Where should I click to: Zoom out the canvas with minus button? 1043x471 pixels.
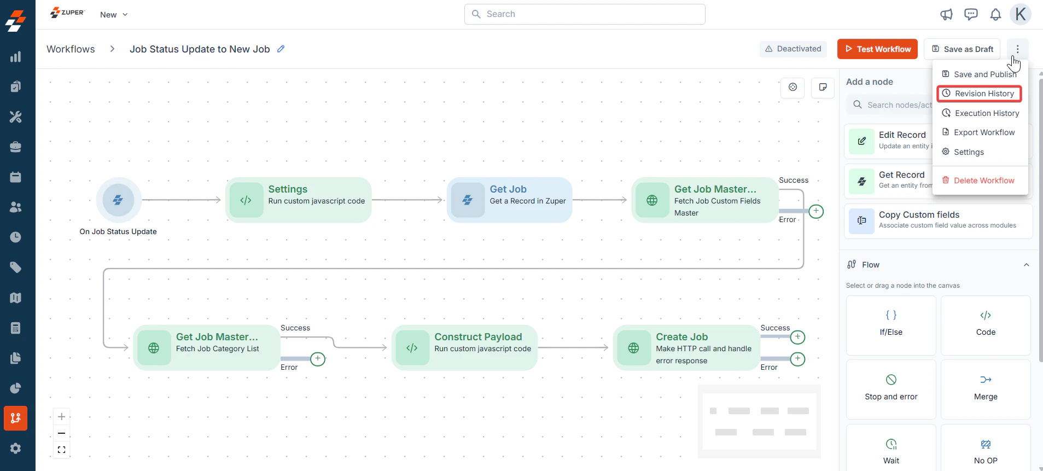pos(62,433)
